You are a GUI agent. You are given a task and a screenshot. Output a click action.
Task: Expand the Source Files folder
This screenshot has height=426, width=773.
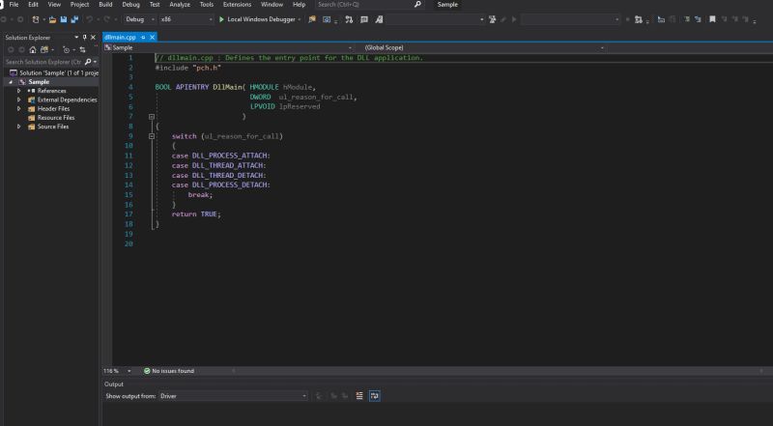pyautogui.click(x=18, y=127)
